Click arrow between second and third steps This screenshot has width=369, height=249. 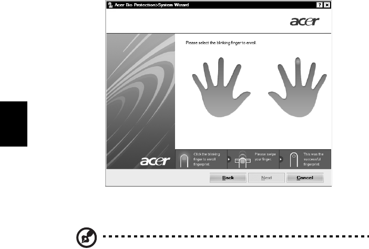click(x=281, y=159)
